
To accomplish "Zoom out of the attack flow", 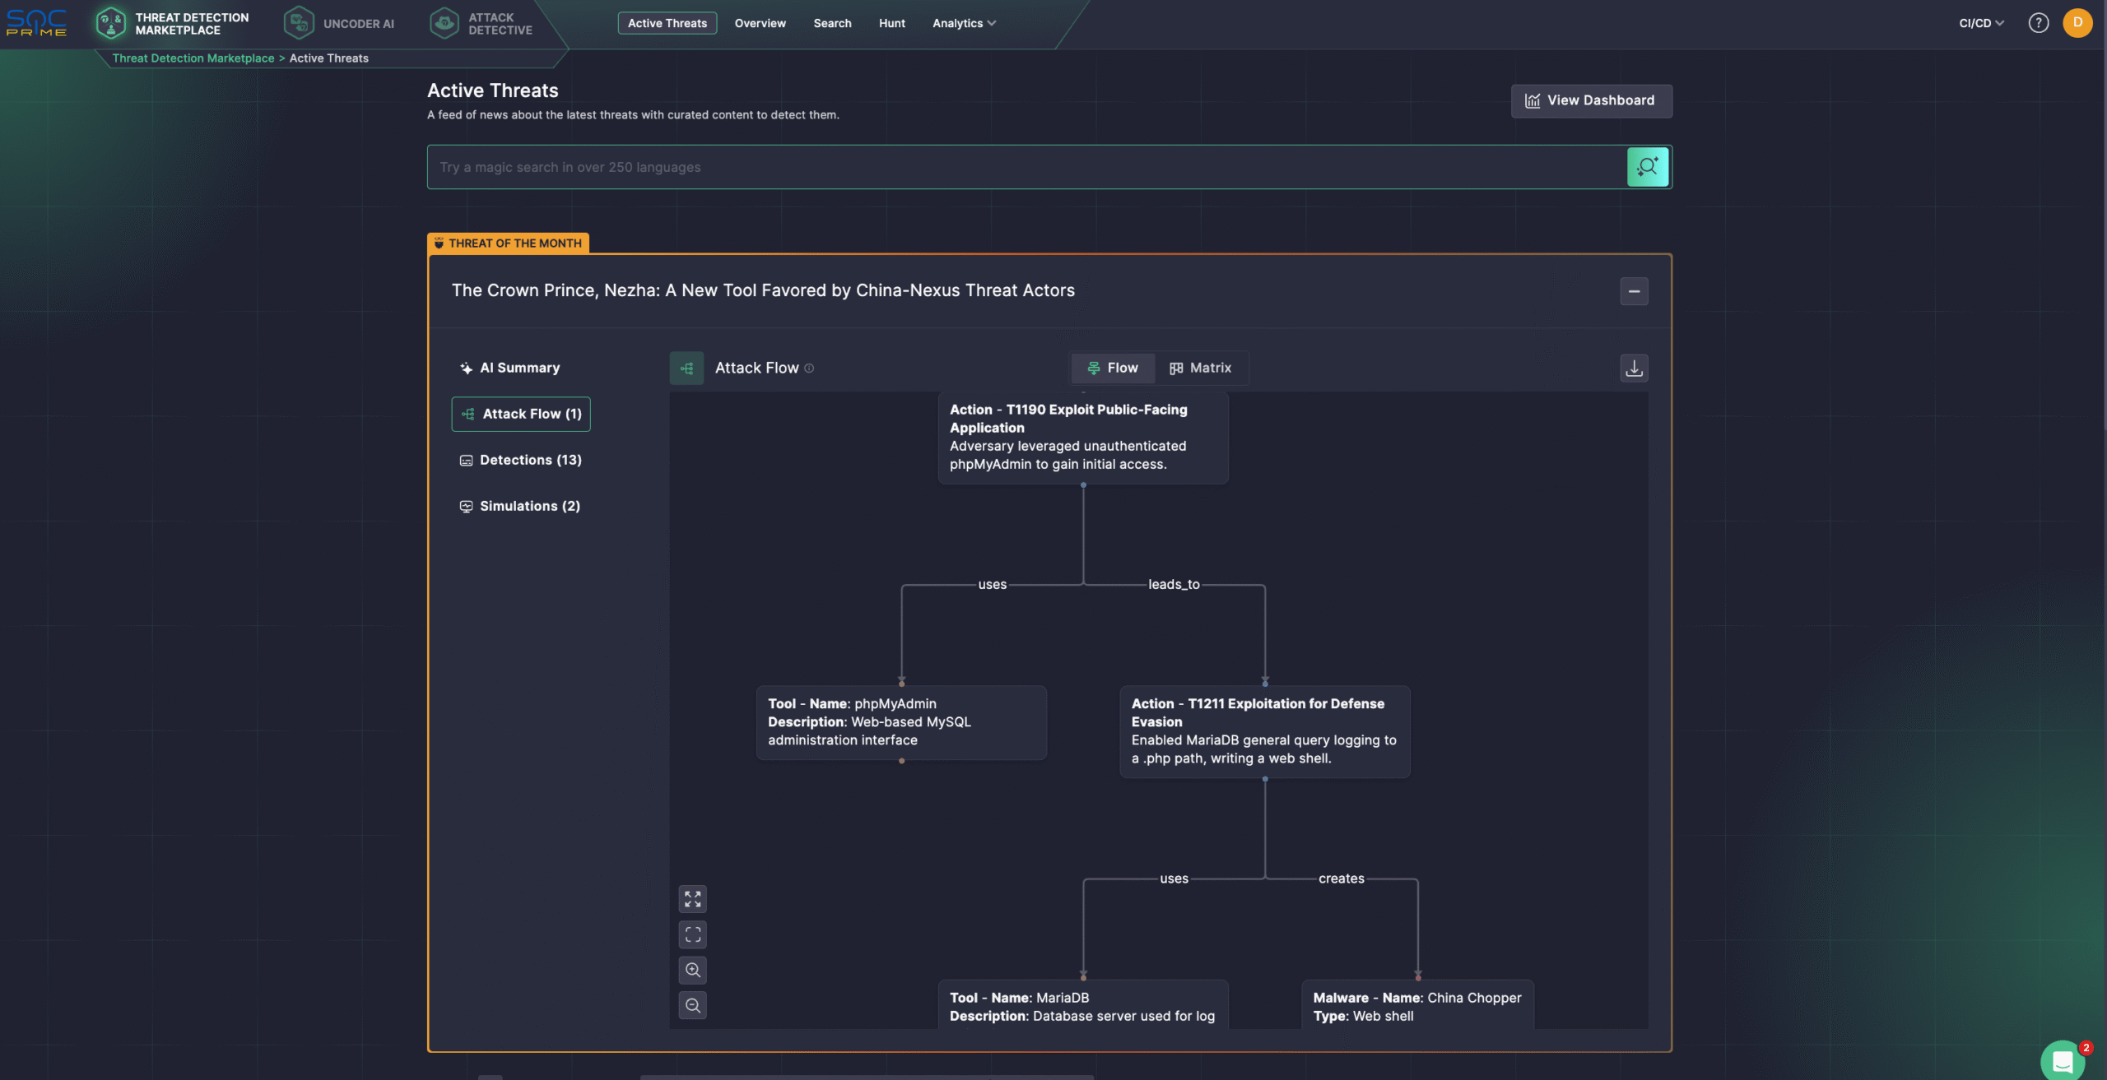I will [x=692, y=1005].
